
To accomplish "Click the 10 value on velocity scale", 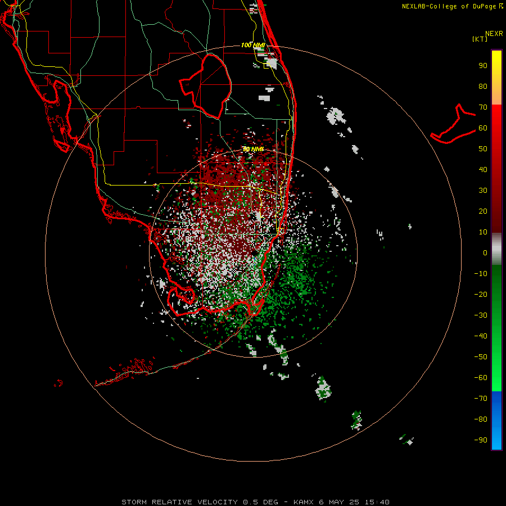I will tap(483, 232).
